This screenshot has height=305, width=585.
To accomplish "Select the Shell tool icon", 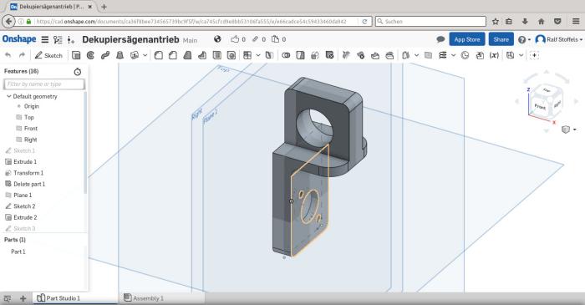I will 216,55.
